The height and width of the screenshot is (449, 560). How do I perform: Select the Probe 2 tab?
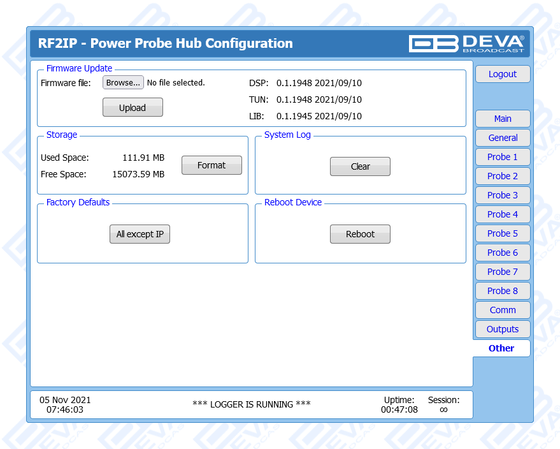coord(502,176)
